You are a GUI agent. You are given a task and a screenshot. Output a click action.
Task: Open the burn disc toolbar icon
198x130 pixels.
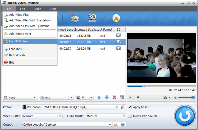(x=116, y=18)
